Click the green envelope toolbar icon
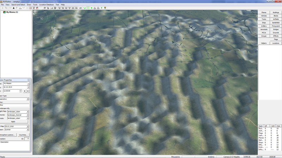This screenshot has width=282, height=158. click(x=88, y=8)
